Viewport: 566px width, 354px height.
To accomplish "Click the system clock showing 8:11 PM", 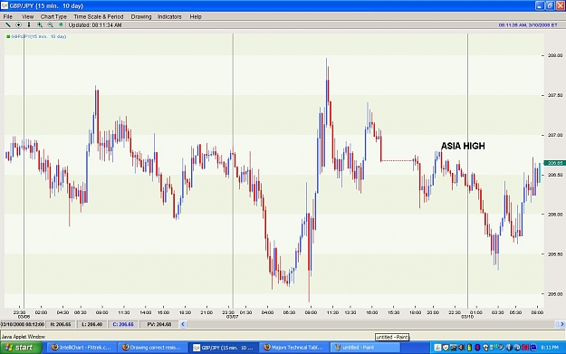I will (550, 348).
